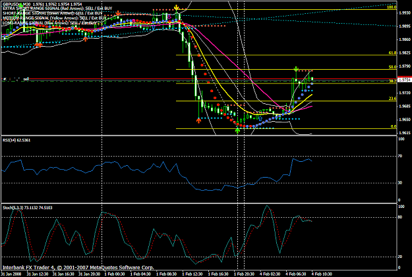412x277 pixels.
Task: Click the 1.9615 price axis label
Action: coord(405,133)
